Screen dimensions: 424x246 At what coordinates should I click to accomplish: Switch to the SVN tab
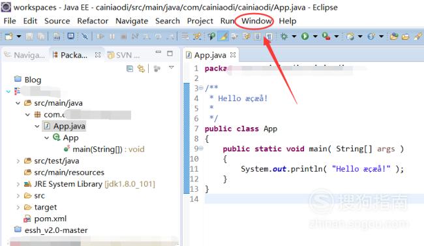[x=124, y=55]
